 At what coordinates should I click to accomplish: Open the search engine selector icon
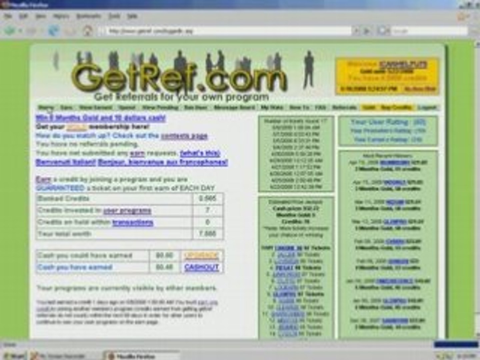[383, 31]
